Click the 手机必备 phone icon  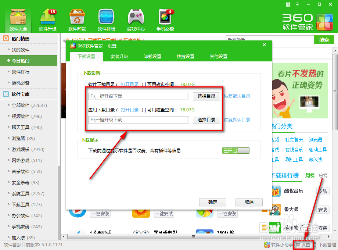click(x=165, y=17)
